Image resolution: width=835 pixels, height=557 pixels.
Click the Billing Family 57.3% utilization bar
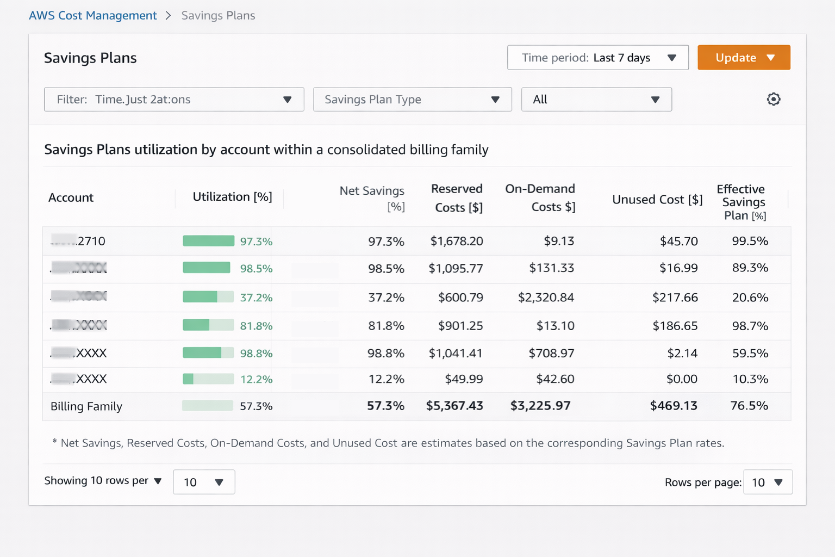[208, 406]
